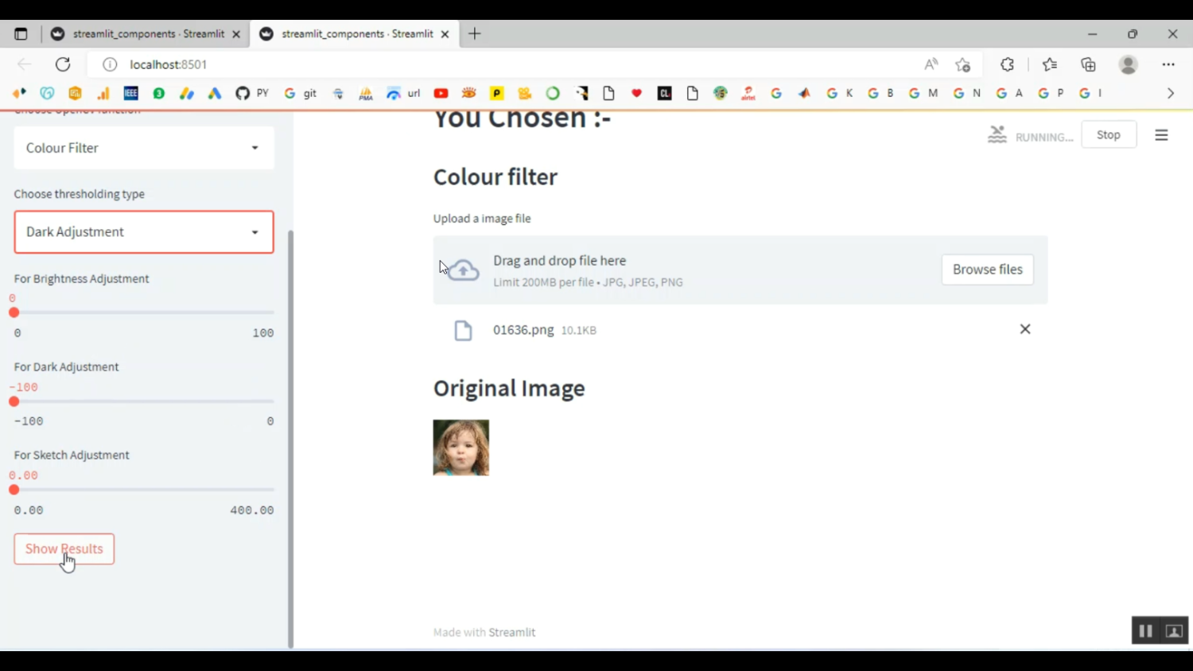Open the IEEE bookmark
This screenshot has height=671, width=1193.
pos(131,93)
